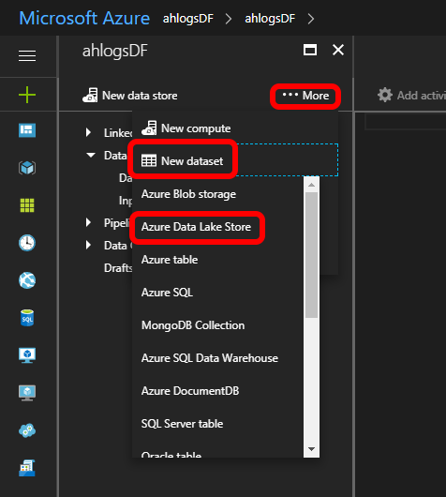Maximize the ahlogsDF blade
The height and width of the screenshot is (497, 446).
310,50
